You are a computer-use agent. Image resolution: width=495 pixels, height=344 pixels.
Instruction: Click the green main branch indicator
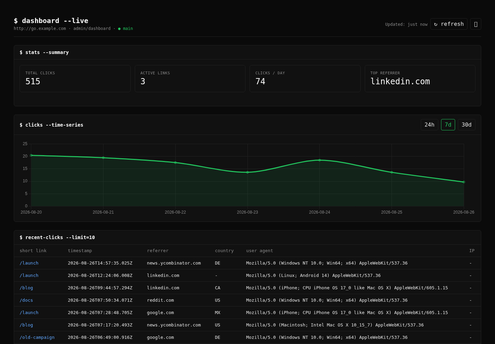125,28
